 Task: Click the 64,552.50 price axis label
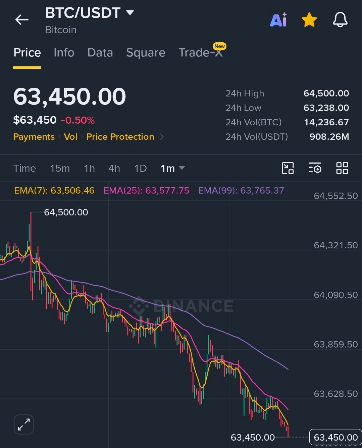point(335,196)
